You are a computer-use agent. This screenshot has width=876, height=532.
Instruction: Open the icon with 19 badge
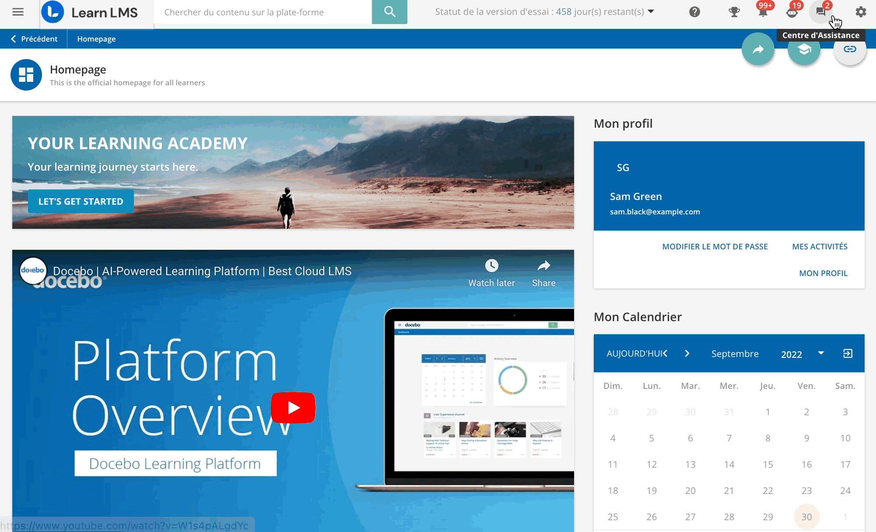click(x=792, y=12)
